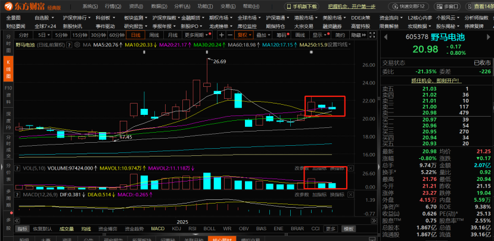The height and width of the screenshot is (241, 494).
Task: Open the 分析(A) menu
Action: click(x=182, y=7)
